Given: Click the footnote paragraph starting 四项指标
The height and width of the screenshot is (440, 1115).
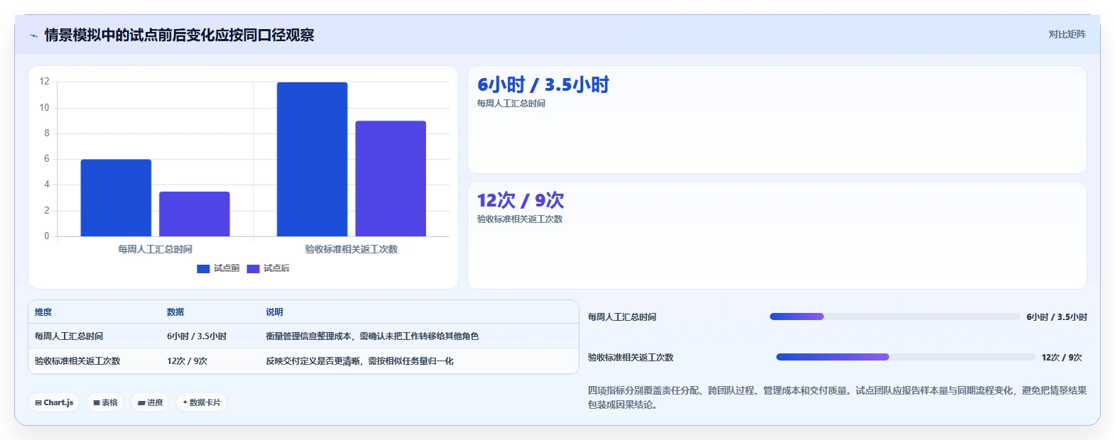Looking at the screenshot, I should [837, 397].
